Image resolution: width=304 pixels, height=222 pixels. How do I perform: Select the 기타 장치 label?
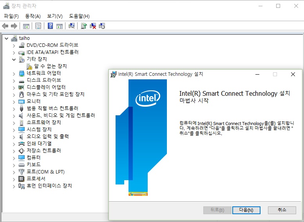click(37, 59)
